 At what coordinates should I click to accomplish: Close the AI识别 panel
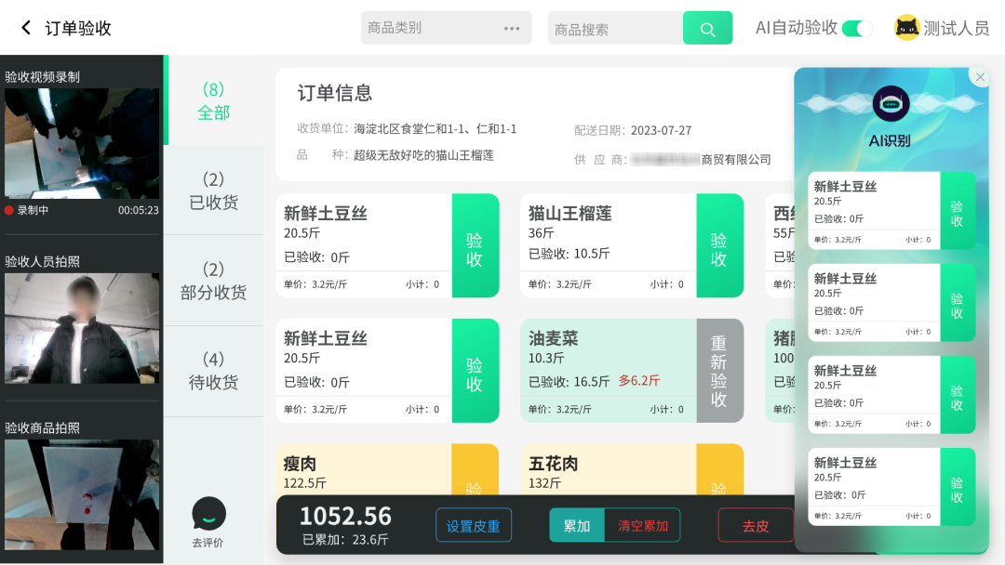click(x=980, y=77)
